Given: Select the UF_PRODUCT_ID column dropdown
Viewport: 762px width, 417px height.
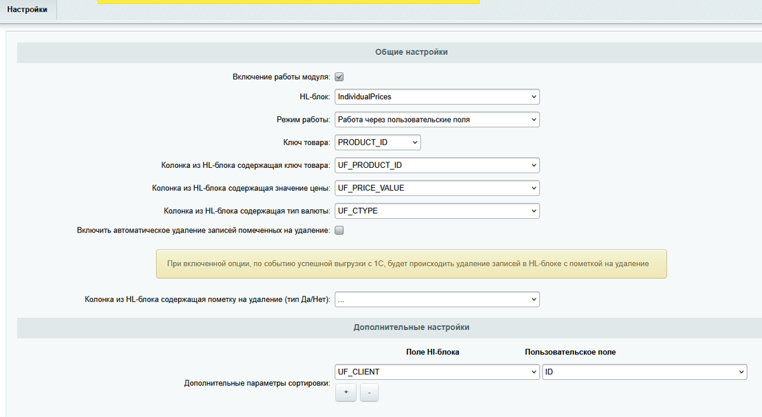Looking at the screenshot, I should (x=437, y=165).
